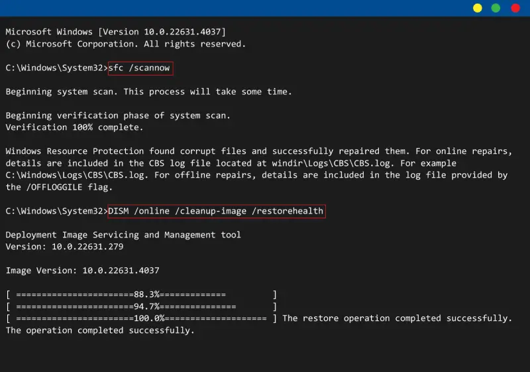Click the "Image Version: 10.0.22631.4037" line

pyautogui.click(x=82, y=271)
